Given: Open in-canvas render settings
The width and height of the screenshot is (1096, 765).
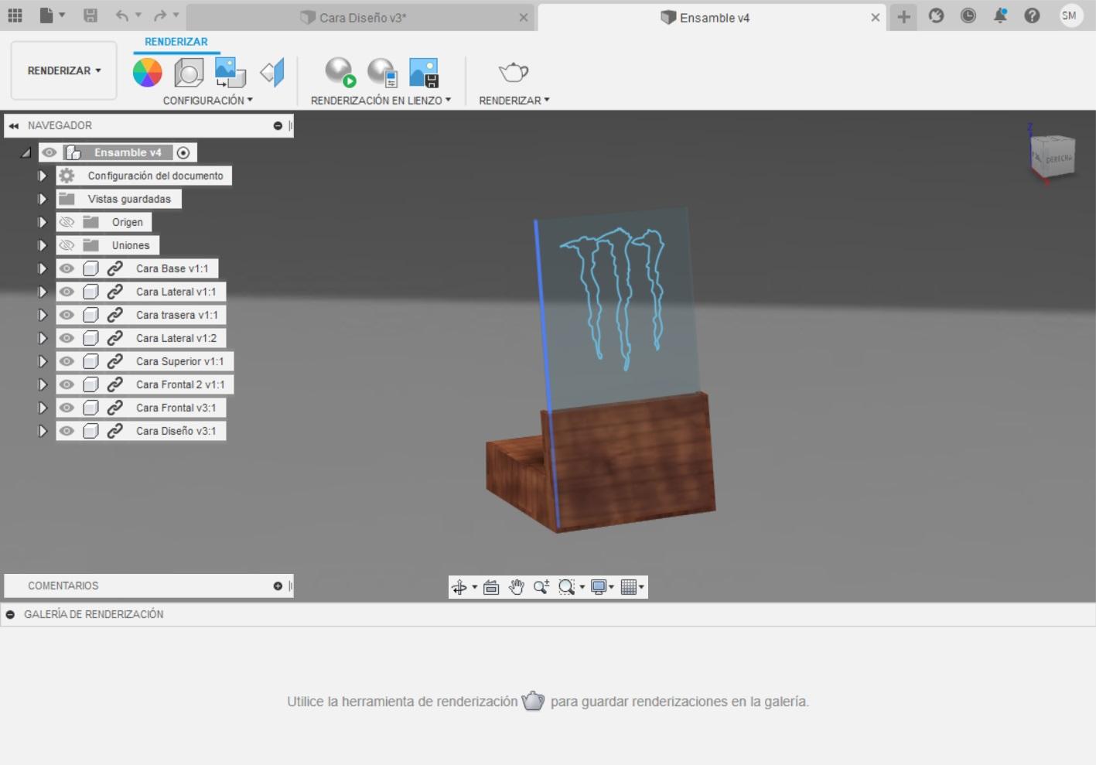Looking at the screenshot, I should pyautogui.click(x=382, y=72).
